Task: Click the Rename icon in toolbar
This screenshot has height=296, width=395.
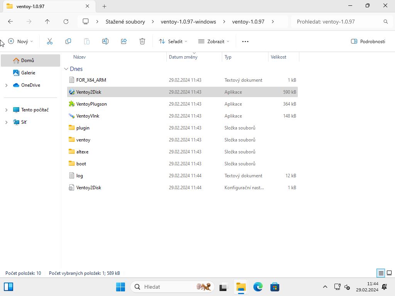Action: pyautogui.click(x=105, y=41)
